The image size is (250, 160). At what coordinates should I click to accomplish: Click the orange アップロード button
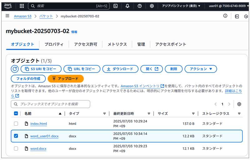[66, 79]
